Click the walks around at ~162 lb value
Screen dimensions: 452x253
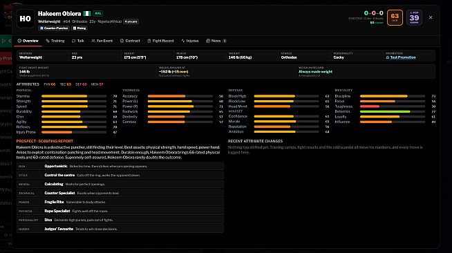pos(173,71)
